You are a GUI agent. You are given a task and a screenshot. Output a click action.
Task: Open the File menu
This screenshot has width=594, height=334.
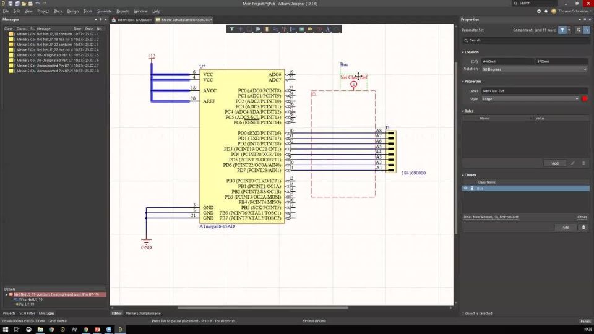coord(6,11)
